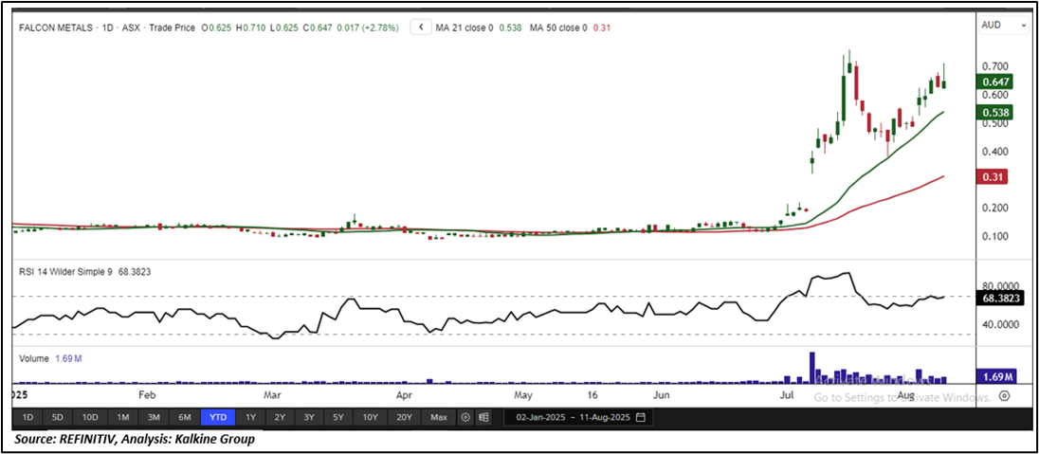
Task: Collapse indicator legend with left chevron button
Action: [420, 27]
